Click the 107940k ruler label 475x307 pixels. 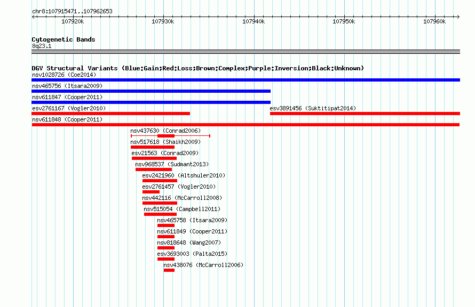click(x=254, y=21)
